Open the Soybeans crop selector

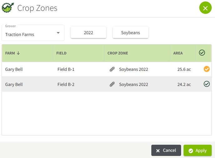(131, 33)
